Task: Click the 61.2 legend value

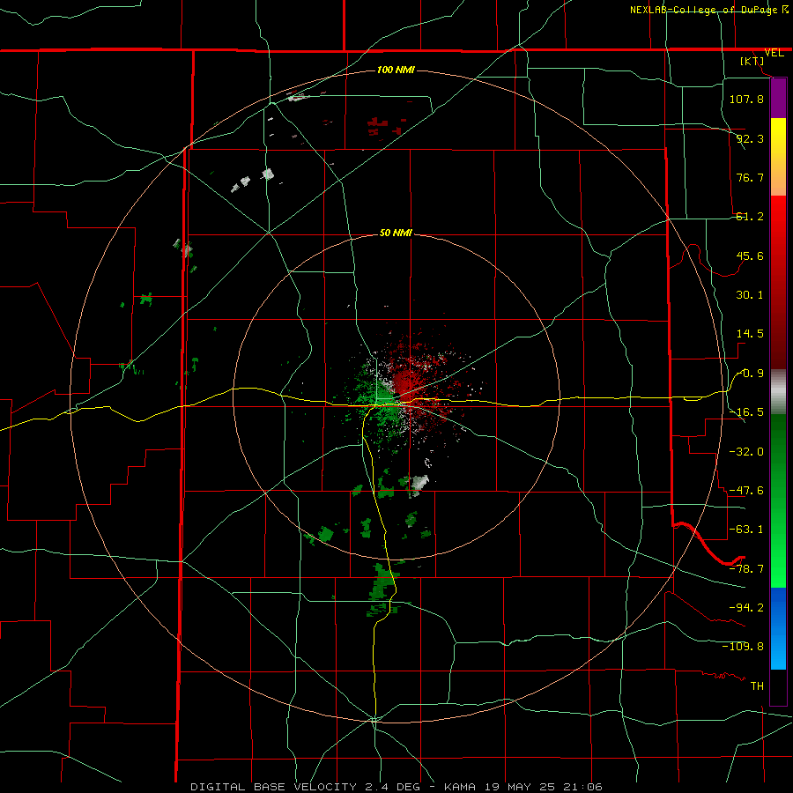Action: (x=750, y=217)
